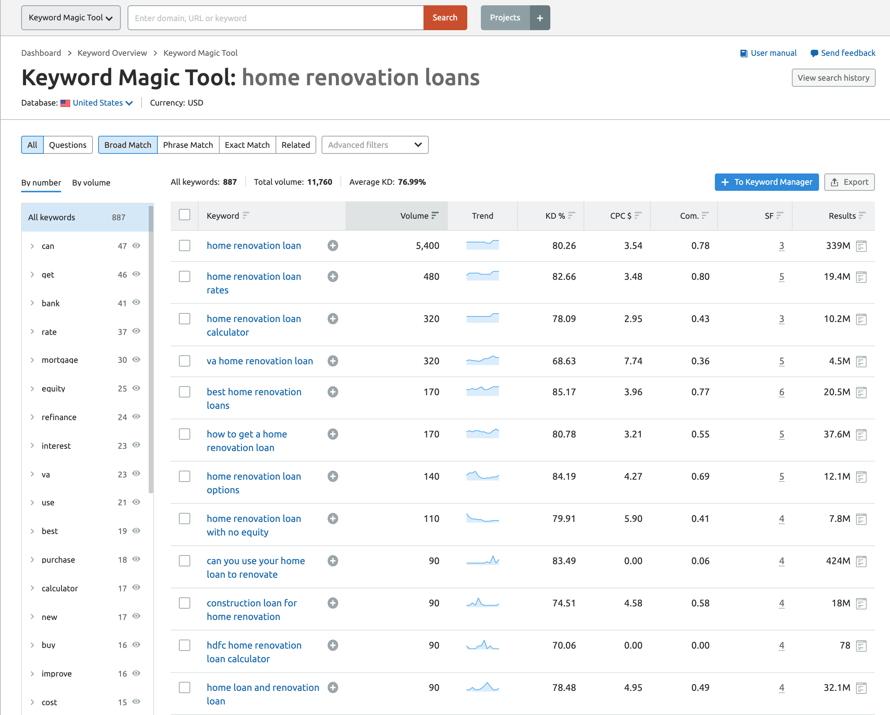Expand the 'get' keyword group

point(32,275)
